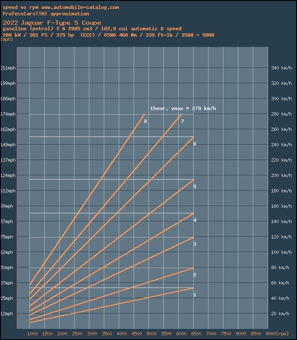Click the '6500' rpm axis label
This screenshot has width=297, height=340.
click(x=197, y=334)
